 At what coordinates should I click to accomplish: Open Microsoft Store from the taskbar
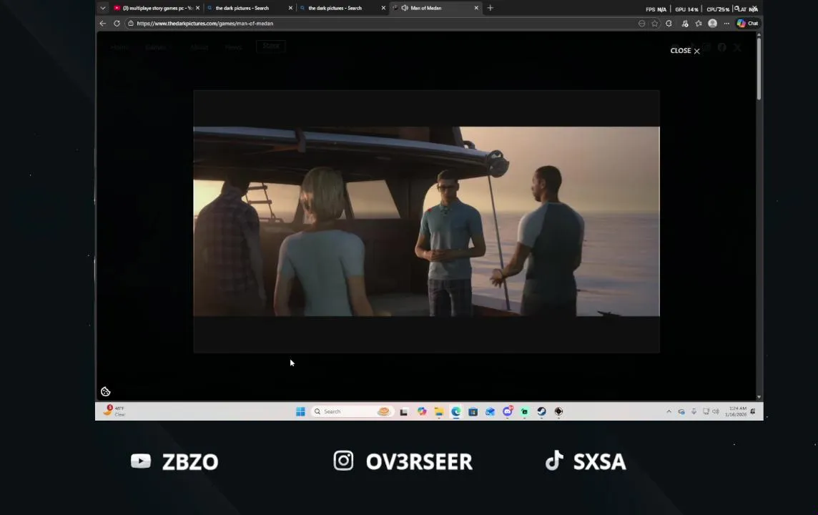coord(473,412)
